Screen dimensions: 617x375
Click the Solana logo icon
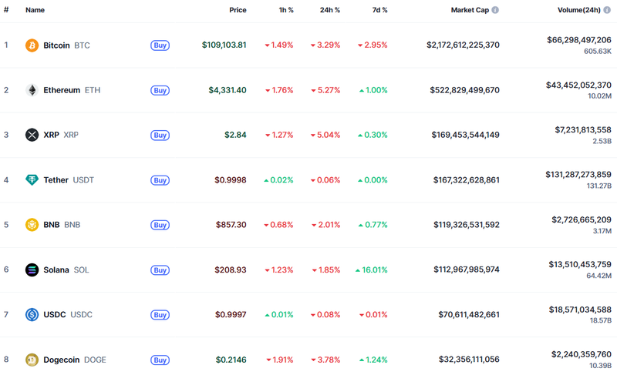pos(32,270)
